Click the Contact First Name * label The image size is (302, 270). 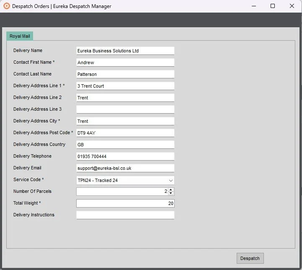pos(34,62)
